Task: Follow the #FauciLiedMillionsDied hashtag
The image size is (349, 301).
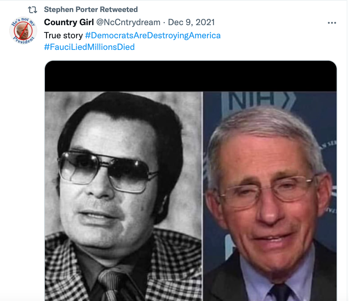Action: (89, 47)
